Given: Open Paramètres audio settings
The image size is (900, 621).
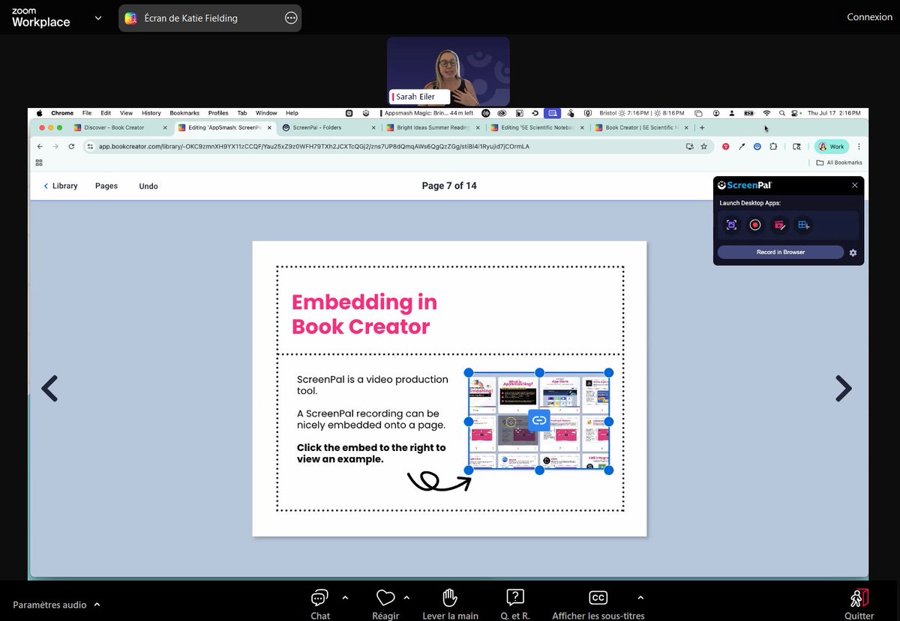Looking at the screenshot, I should coord(49,605).
